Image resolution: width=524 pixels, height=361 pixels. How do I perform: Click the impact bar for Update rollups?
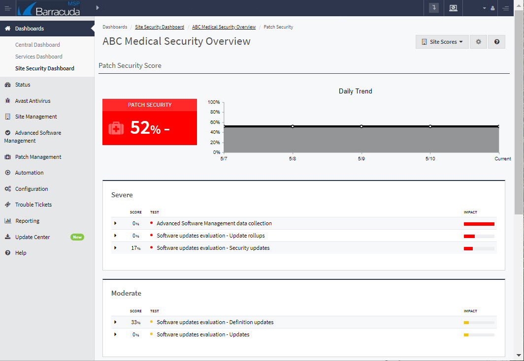tap(479, 236)
